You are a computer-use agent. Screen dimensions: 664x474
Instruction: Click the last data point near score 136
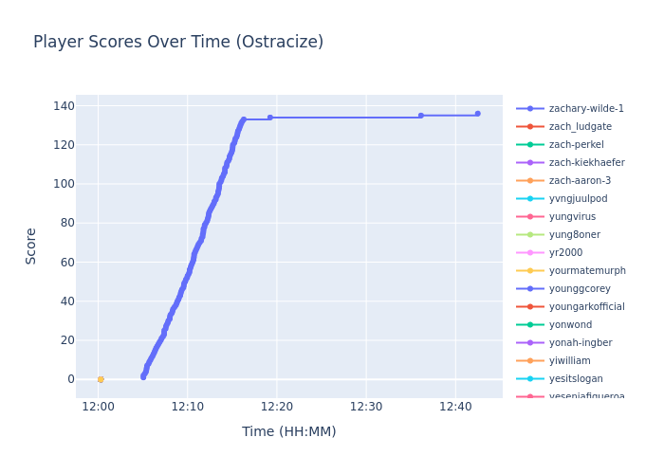pyautogui.click(x=477, y=114)
